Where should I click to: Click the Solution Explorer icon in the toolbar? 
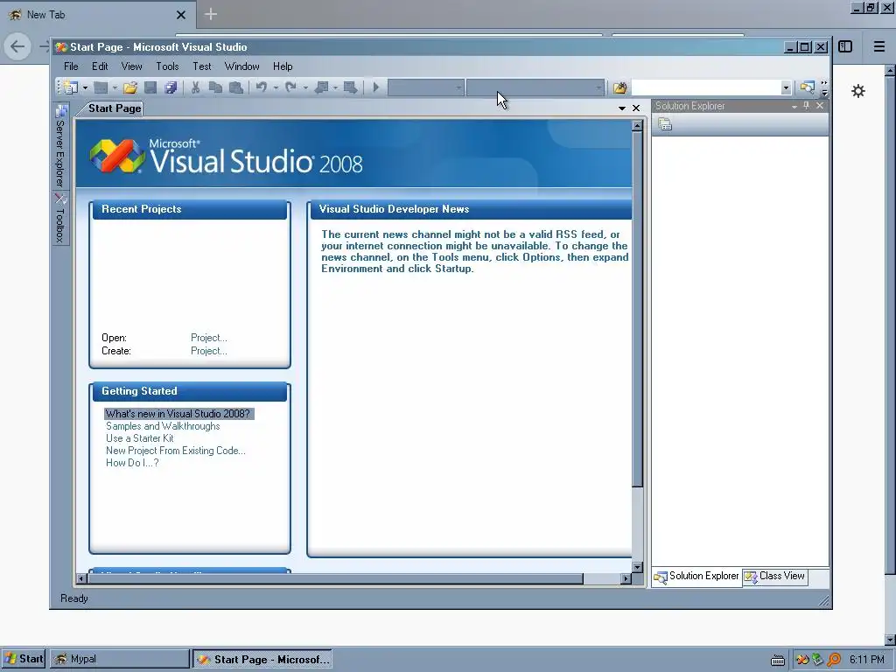(x=807, y=87)
